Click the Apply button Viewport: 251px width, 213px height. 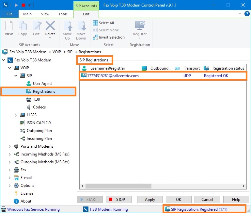point(150,200)
